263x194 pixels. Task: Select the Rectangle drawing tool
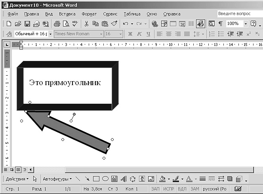pos(96,179)
